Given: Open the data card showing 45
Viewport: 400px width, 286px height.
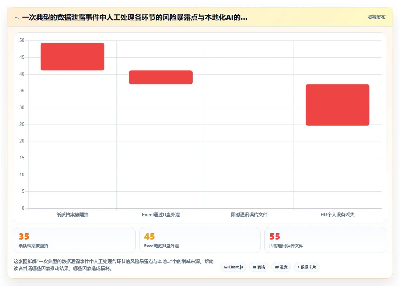Looking at the screenshot, I should pyautogui.click(x=200, y=240).
